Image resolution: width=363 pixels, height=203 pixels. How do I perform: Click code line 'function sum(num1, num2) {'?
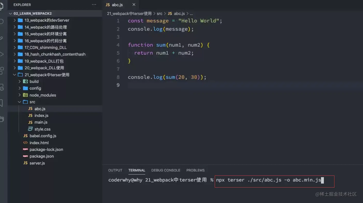coord(169,45)
